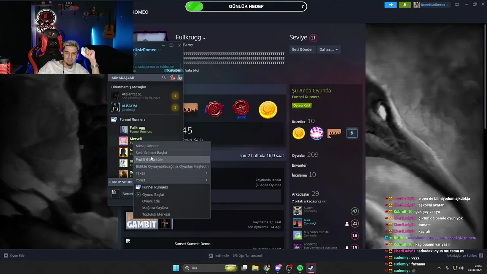Dismiss tip with TAMAMDIR button
The width and height of the screenshot is (487, 274).
tap(173, 70)
